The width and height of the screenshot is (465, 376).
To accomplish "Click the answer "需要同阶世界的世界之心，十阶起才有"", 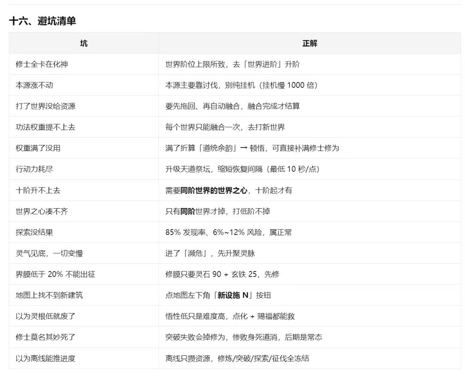I will tap(229, 190).
